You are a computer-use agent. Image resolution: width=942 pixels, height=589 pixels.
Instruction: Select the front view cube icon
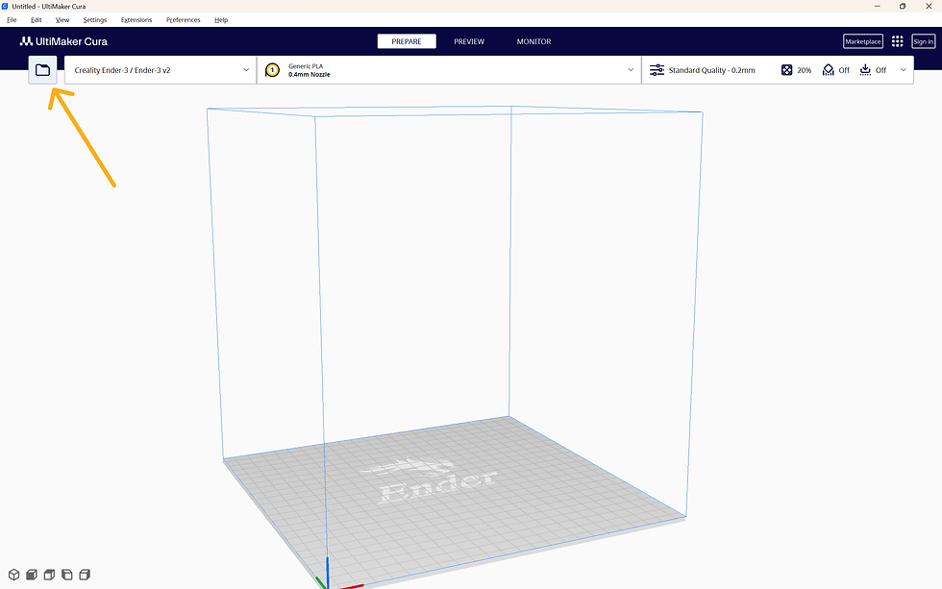(x=31, y=574)
